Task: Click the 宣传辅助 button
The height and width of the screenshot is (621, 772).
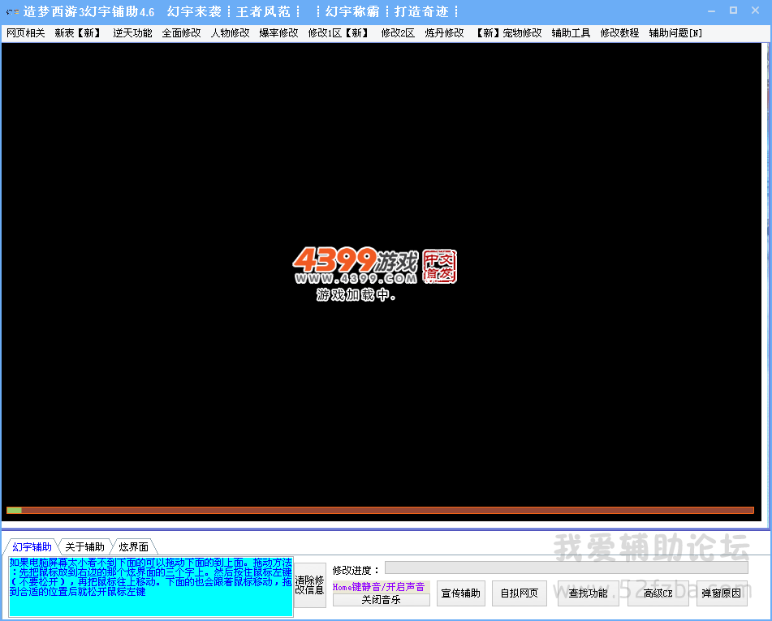Action: [x=461, y=593]
